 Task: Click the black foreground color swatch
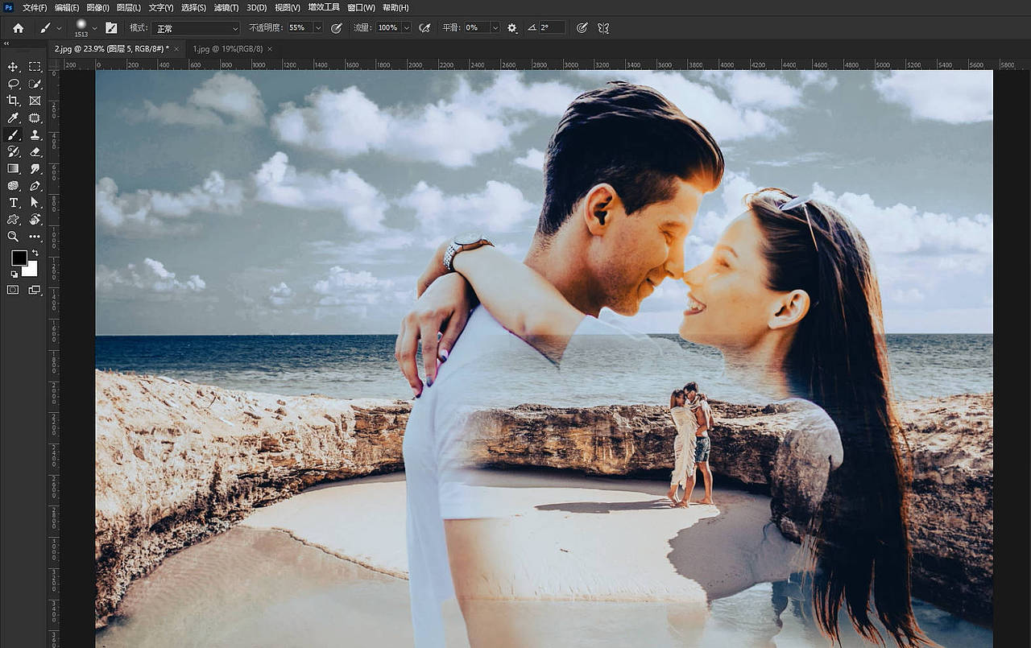tap(18, 258)
